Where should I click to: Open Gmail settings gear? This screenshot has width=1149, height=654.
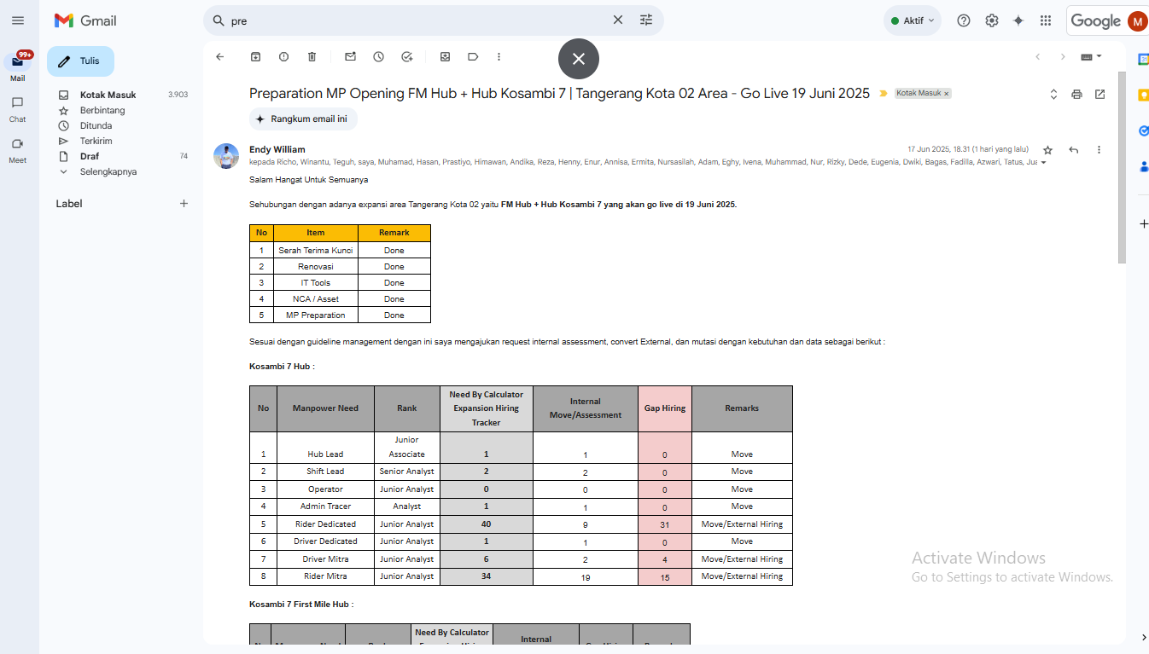(991, 20)
